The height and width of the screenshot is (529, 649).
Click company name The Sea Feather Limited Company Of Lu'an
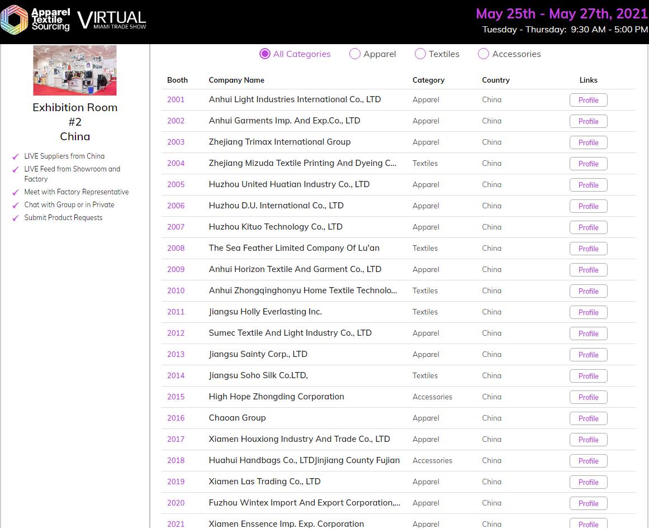tap(294, 248)
